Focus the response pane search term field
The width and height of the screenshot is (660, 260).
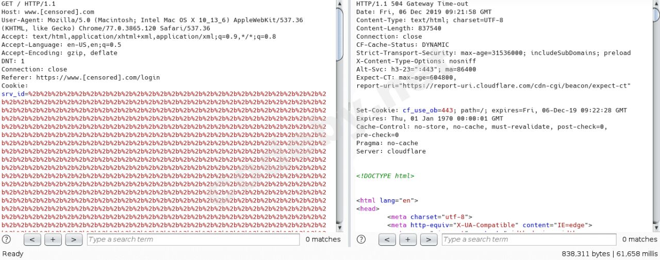click(x=529, y=239)
